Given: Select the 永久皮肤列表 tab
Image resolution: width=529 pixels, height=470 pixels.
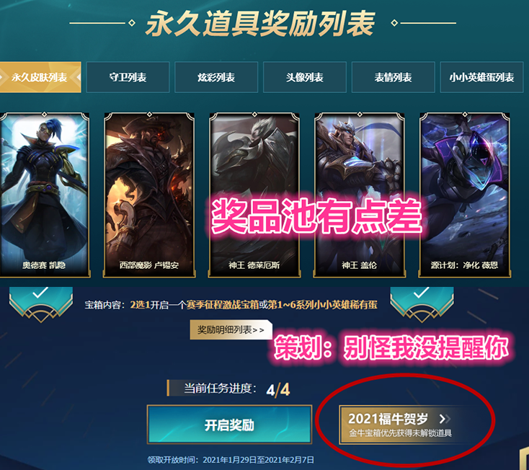Looking at the screenshot, I should pos(40,77).
